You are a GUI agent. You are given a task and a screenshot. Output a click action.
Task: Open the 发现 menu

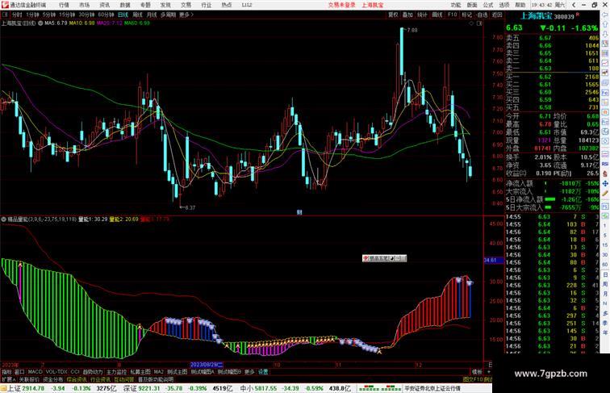[165, 5]
